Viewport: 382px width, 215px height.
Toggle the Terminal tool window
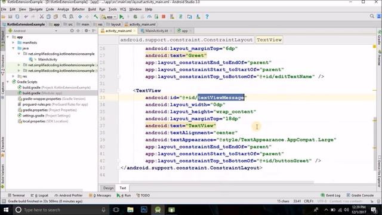[x=16, y=195]
